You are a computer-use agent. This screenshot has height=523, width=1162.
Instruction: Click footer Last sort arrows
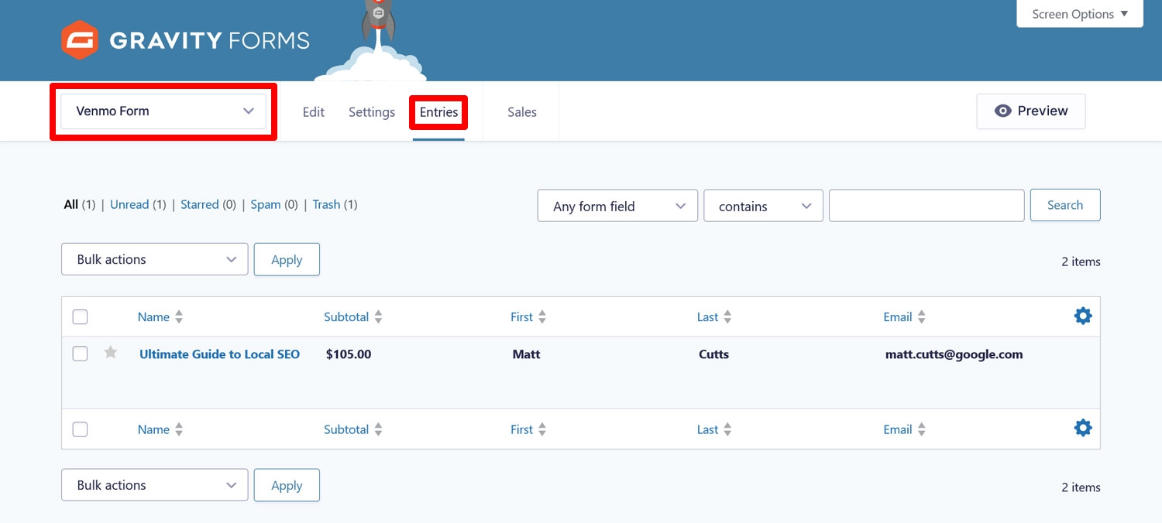tap(727, 429)
